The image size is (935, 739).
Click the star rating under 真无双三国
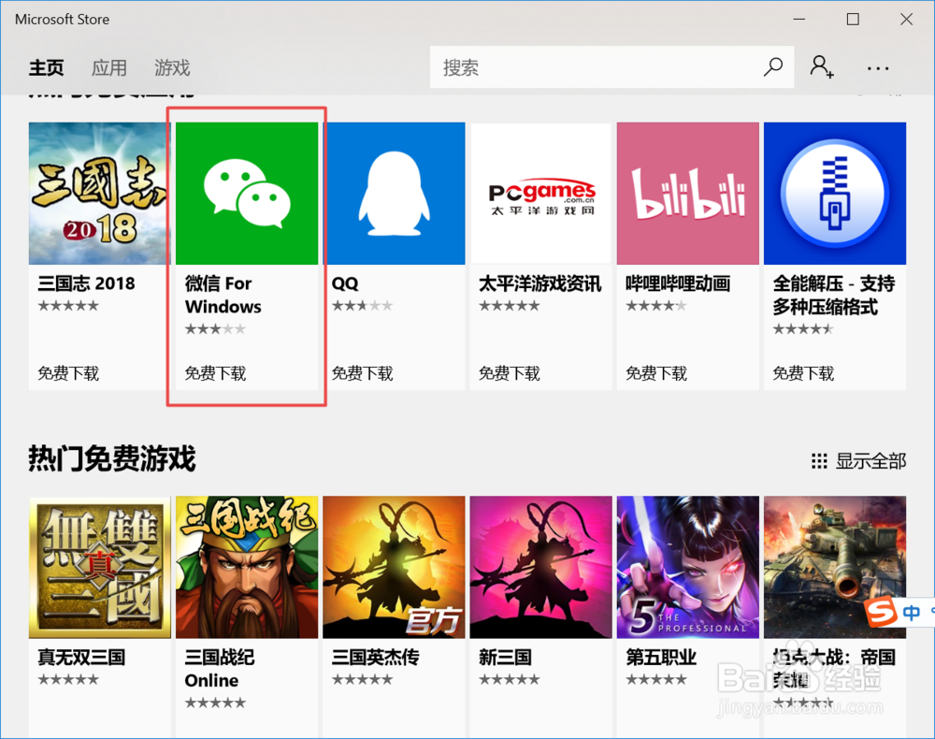68,679
